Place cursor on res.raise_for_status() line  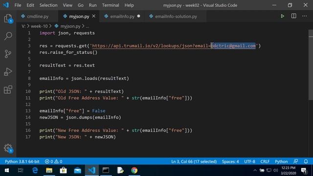tap(68, 52)
